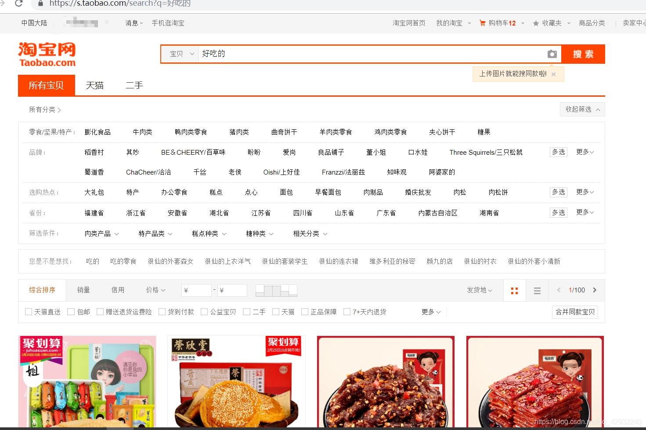Collapse filters with 收起筛选

(x=582, y=109)
